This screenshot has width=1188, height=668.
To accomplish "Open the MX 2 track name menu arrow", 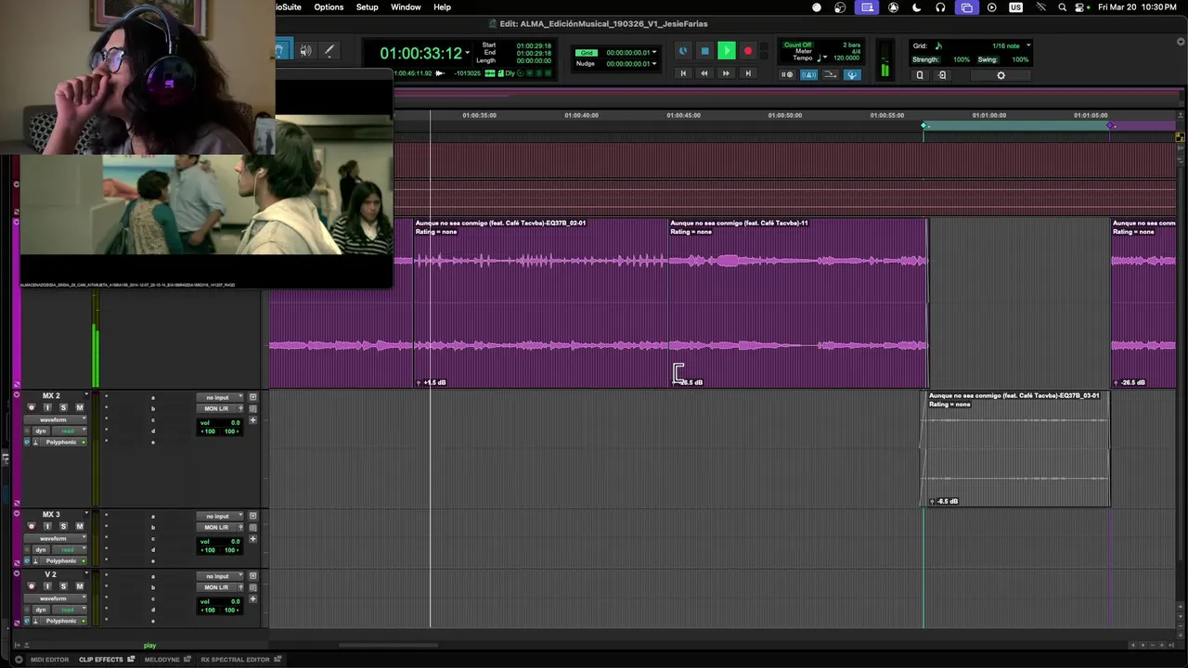I will 86,395.
